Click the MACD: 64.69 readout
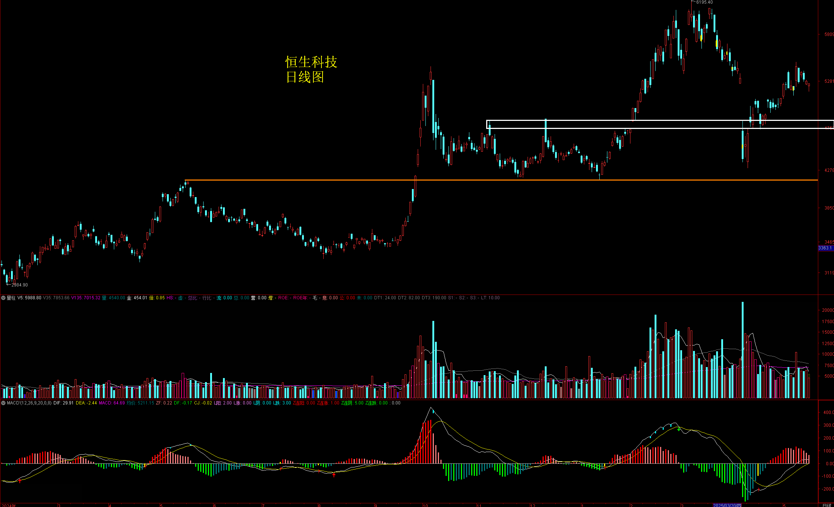This screenshot has width=834, height=507. [x=112, y=403]
